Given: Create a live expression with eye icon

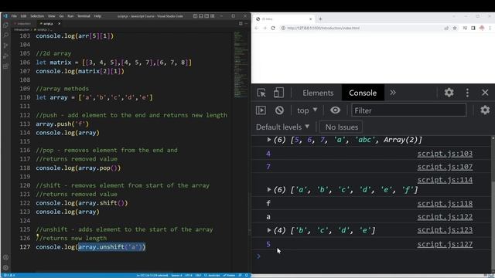Looking at the screenshot, I should [335, 110].
